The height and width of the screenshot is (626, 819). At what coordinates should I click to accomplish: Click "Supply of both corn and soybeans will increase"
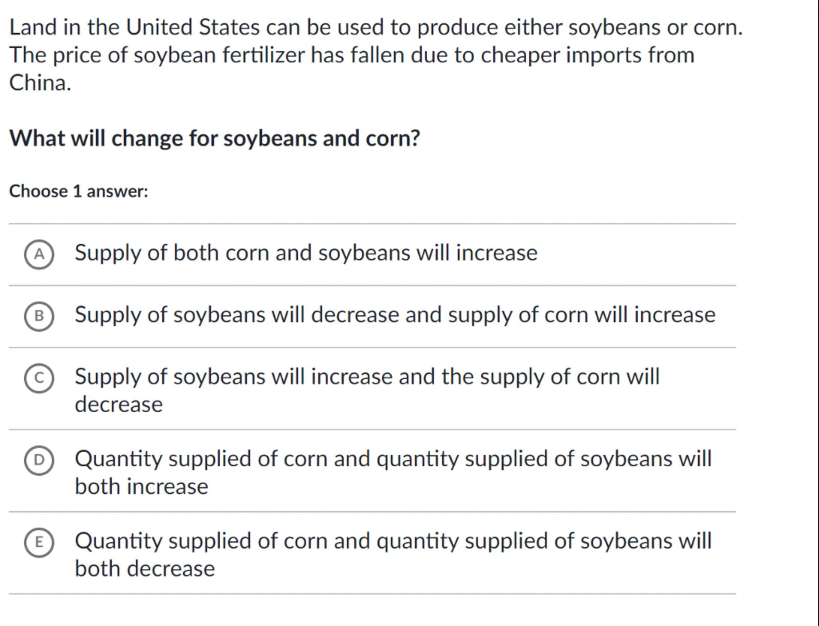306,253
